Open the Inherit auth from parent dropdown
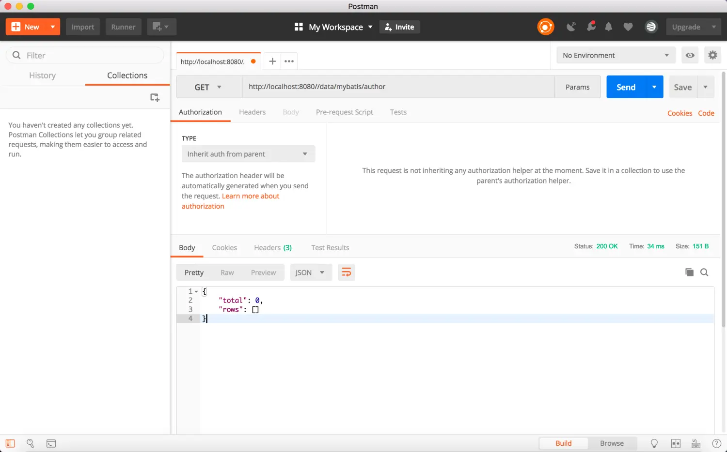727x452 pixels. pyautogui.click(x=248, y=154)
